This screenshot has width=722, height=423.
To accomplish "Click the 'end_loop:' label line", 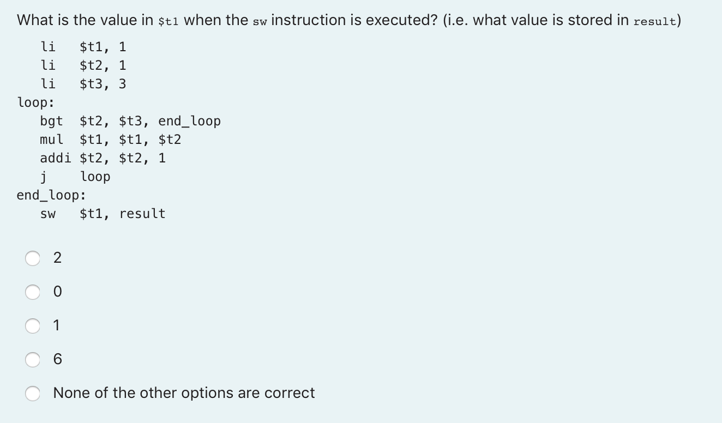I will tap(51, 195).
